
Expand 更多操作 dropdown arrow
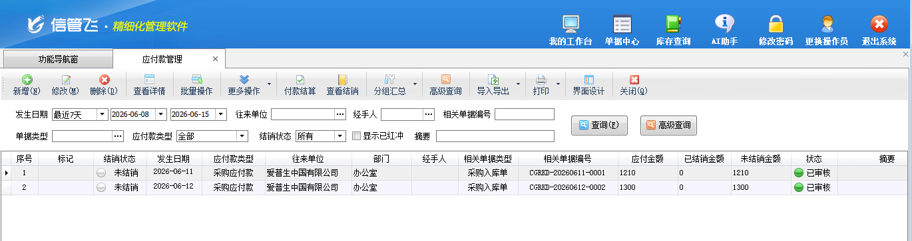(x=269, y=84)
